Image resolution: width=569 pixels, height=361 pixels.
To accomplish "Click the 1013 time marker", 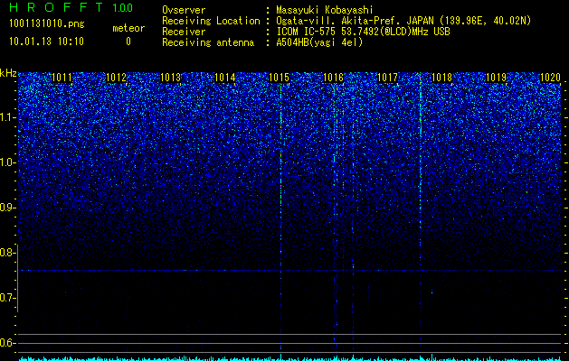I will (x=170, y=78).
